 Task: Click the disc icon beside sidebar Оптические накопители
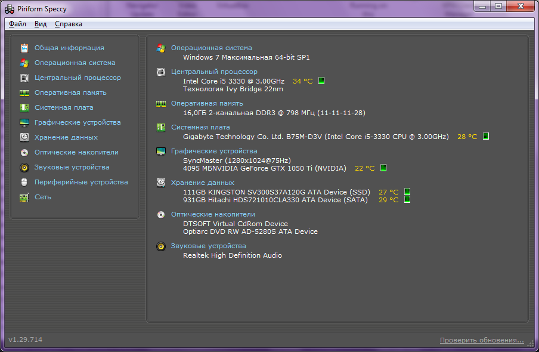(x=24, y=152)
